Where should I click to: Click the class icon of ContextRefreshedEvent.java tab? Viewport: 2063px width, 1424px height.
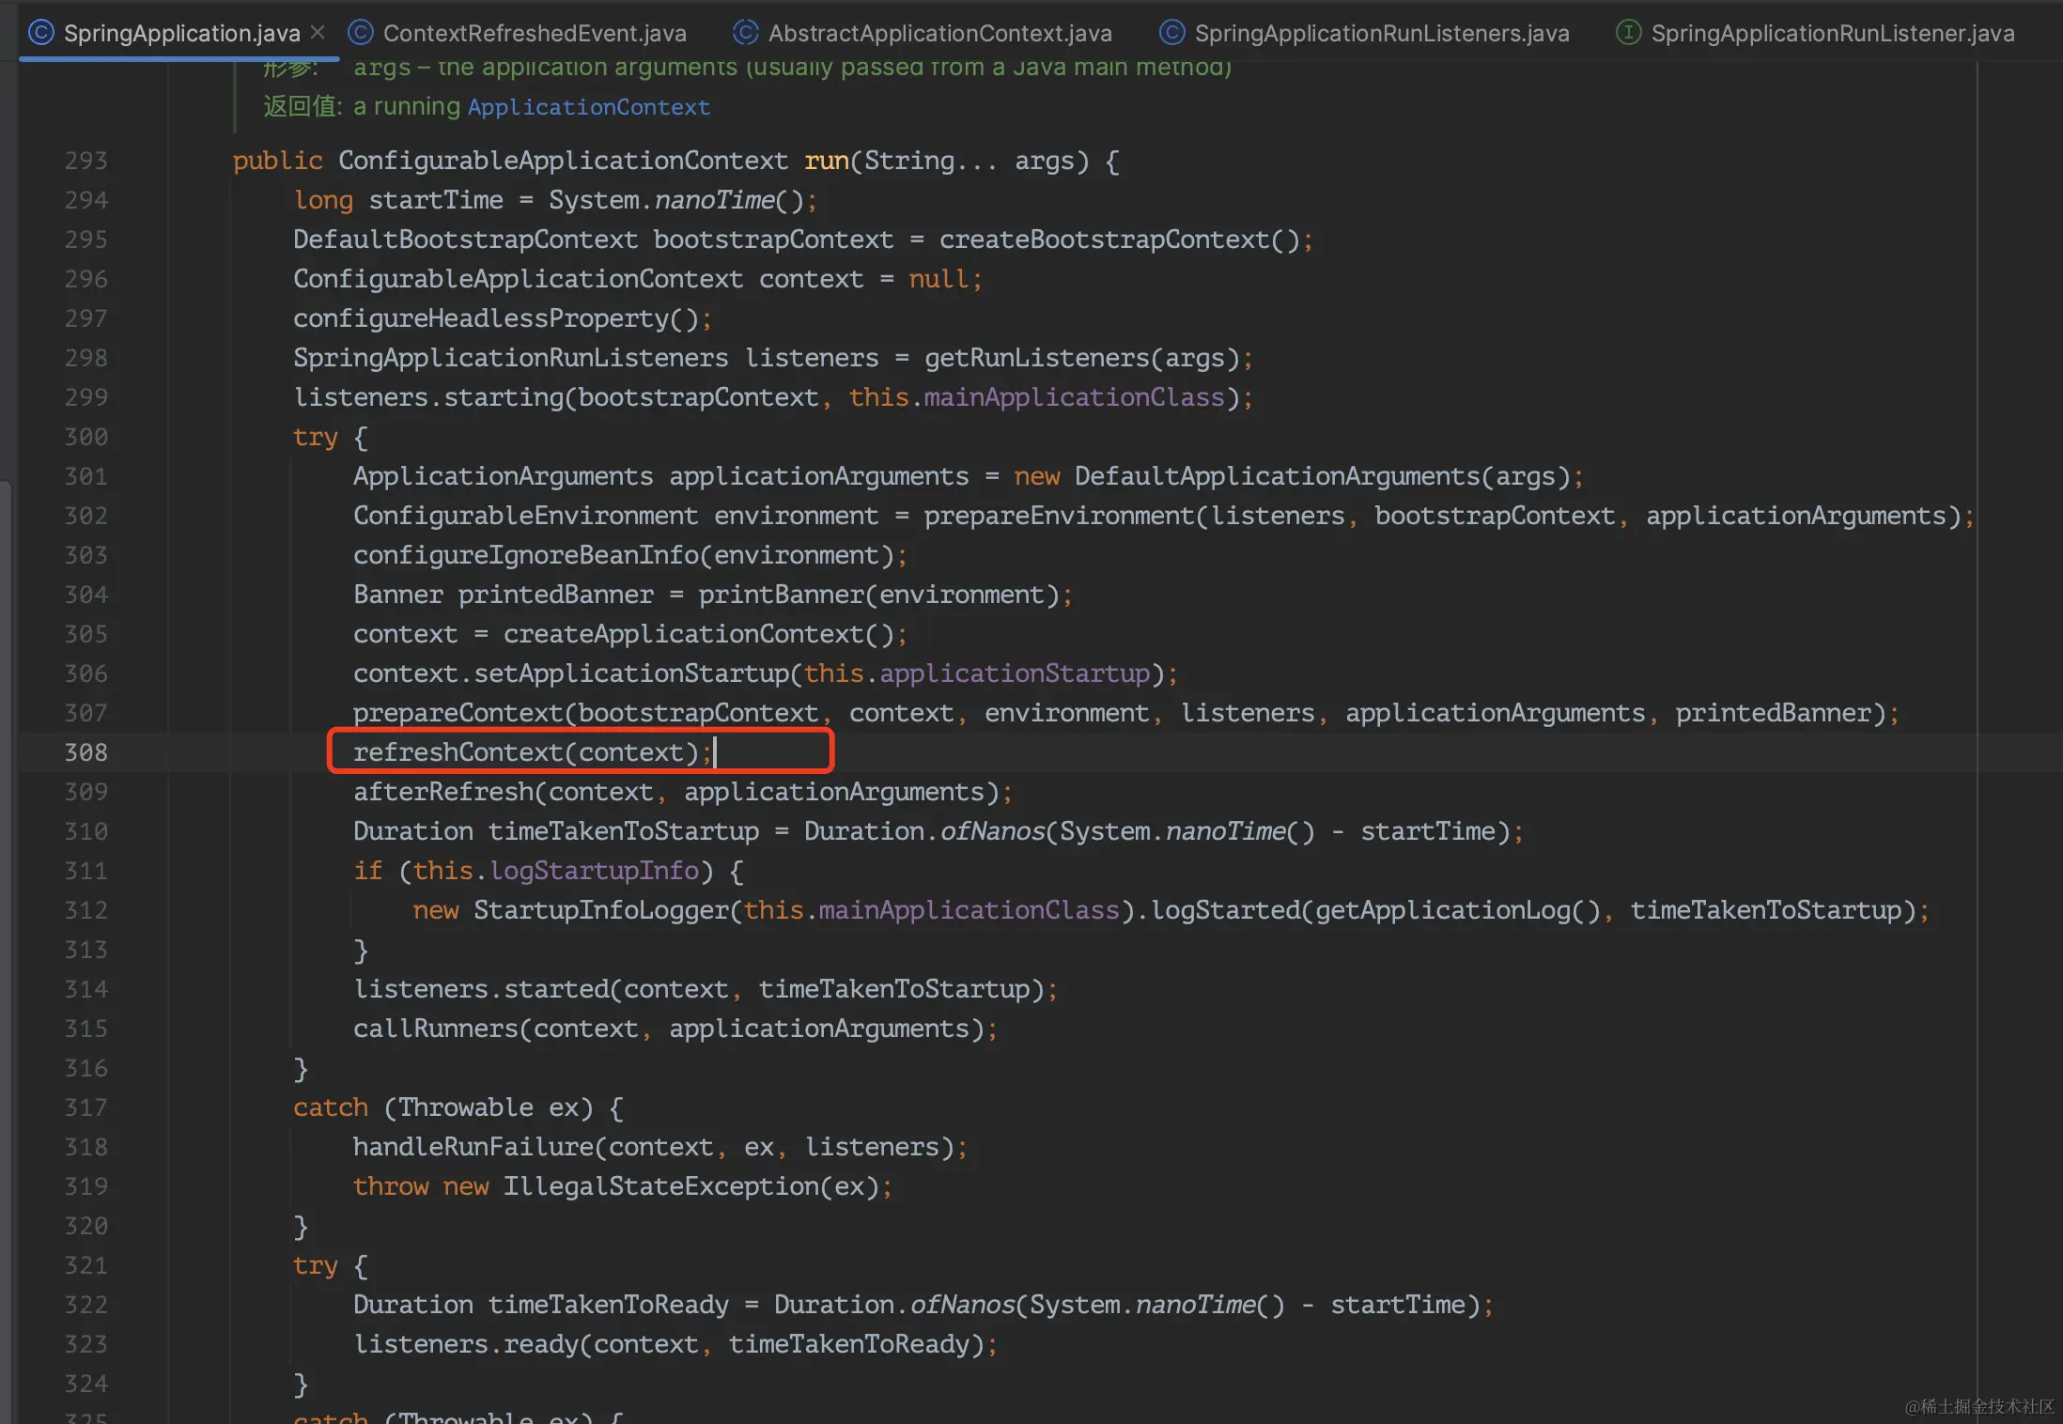coord(361,33)
